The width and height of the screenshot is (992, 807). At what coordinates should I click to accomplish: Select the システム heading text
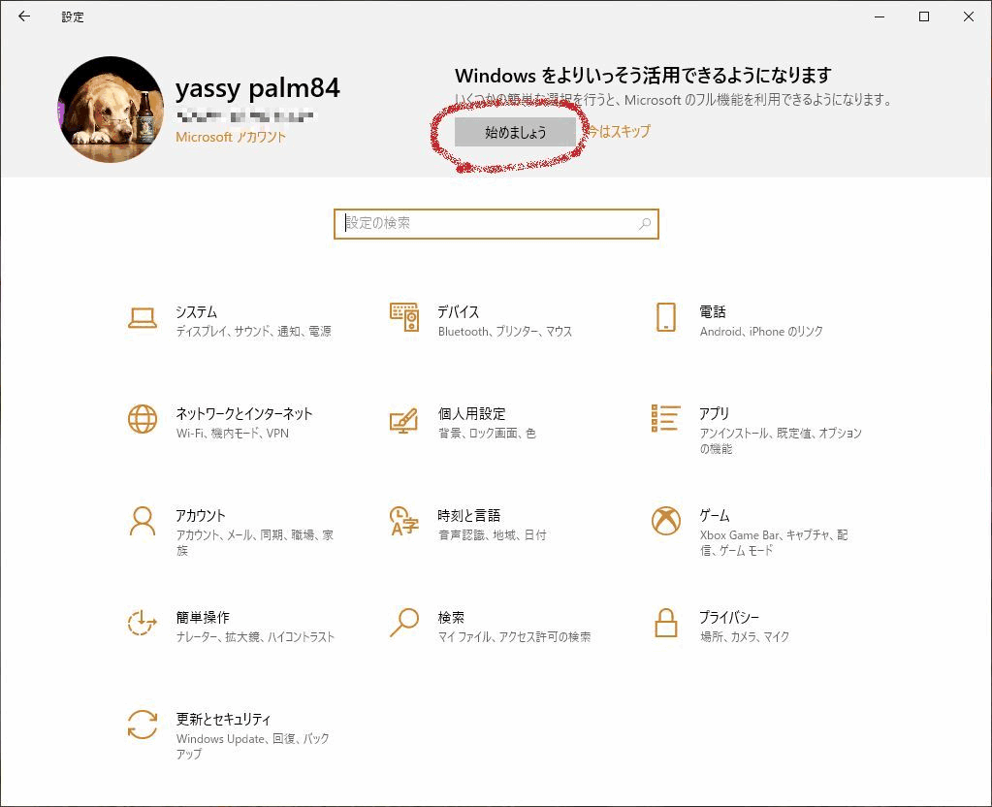[196, 312]
